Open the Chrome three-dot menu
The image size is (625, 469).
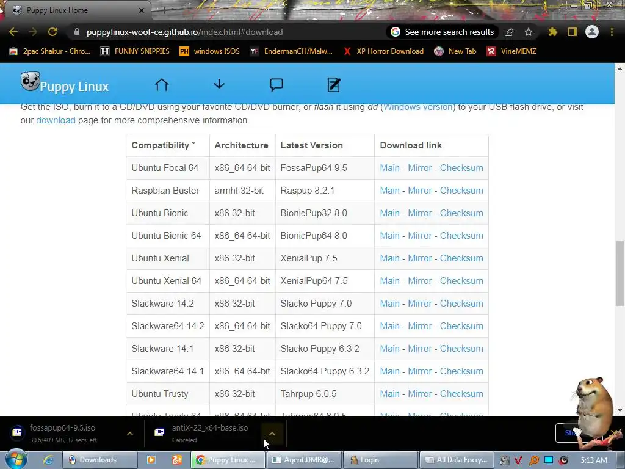point(612,32)
